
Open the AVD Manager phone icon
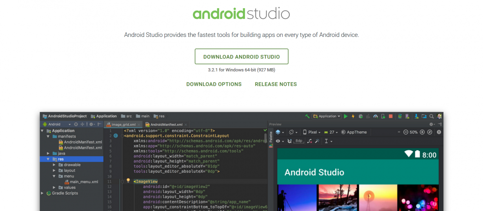pyautogui.click(x=407, y=116)
